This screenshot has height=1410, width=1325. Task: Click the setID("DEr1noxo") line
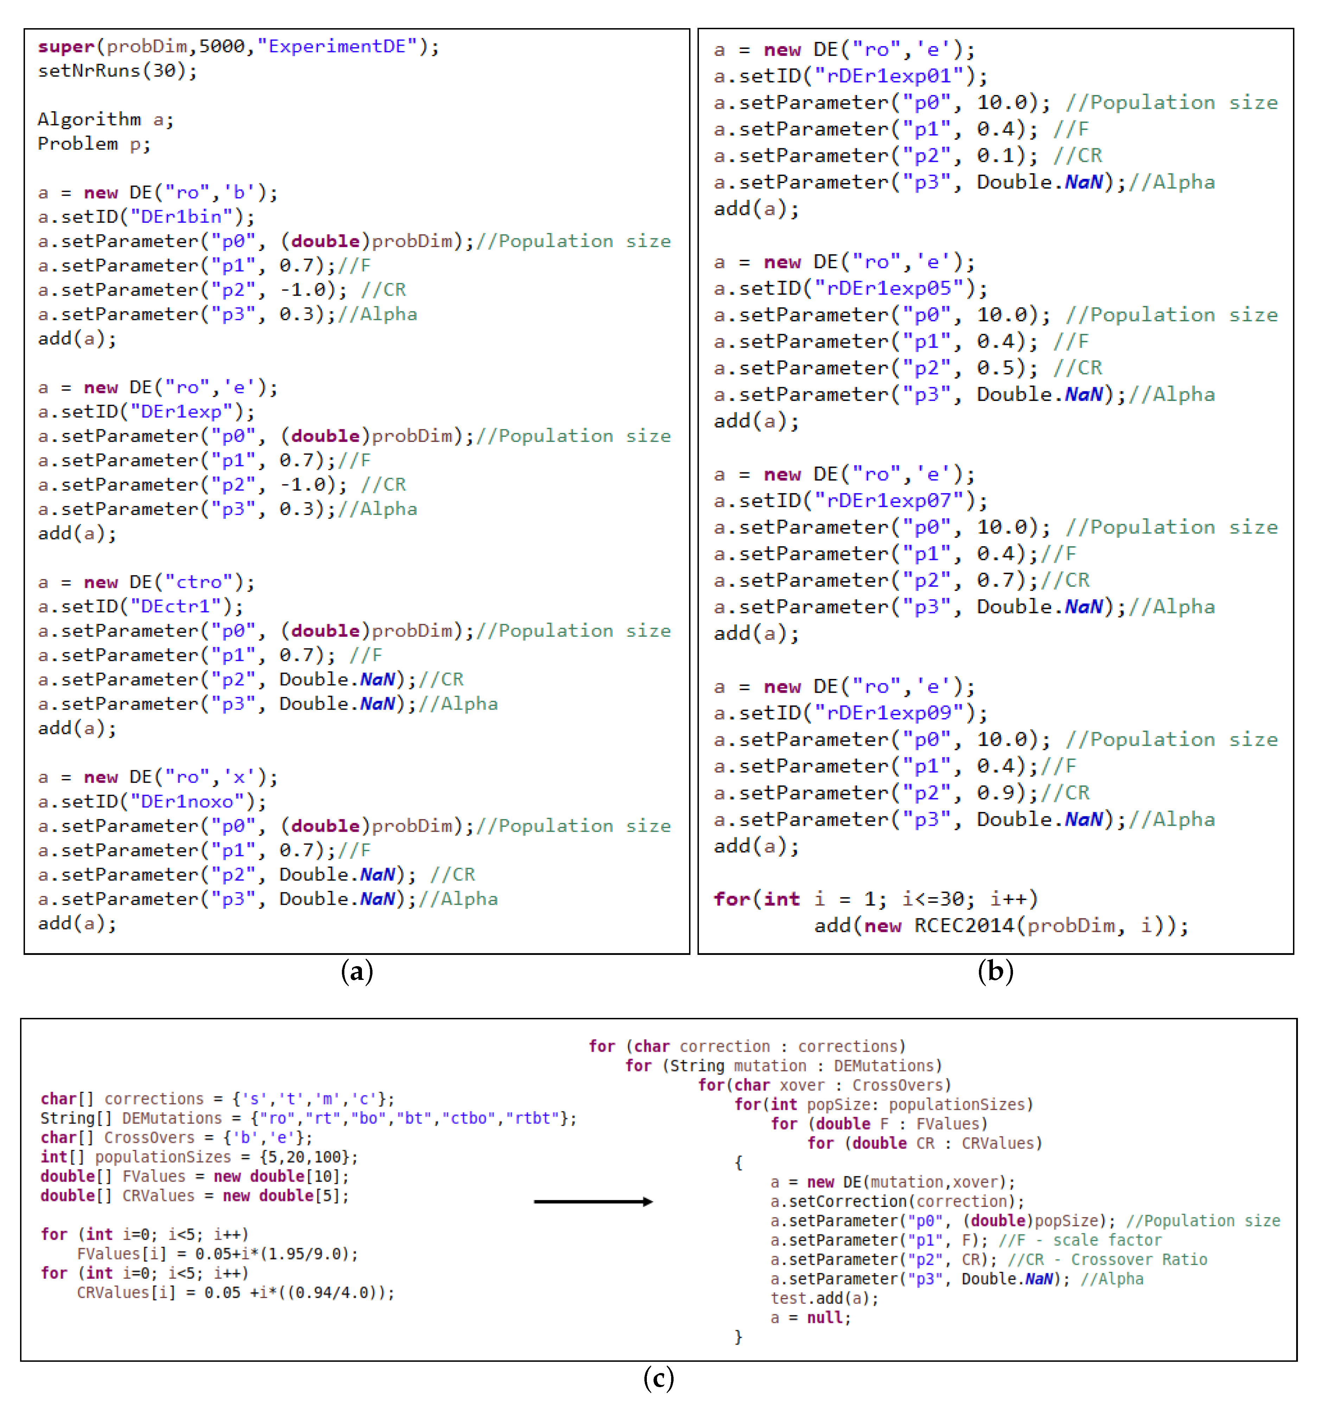tap(152, 801)
